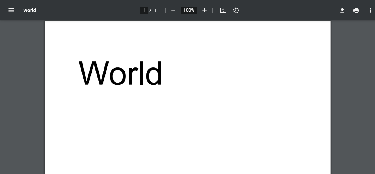This screenshot has width=375, height=174.
Task: Click the large World text on page
Action: point(121,73)
